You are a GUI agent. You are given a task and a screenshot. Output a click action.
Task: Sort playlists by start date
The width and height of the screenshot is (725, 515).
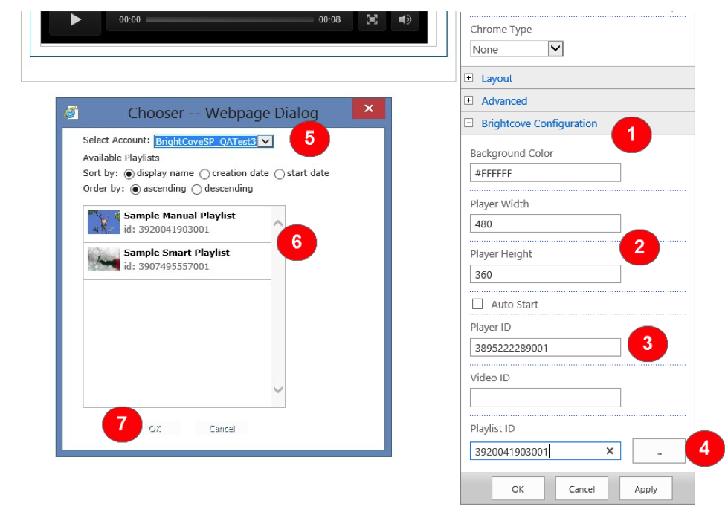click(x=280, y=174)
